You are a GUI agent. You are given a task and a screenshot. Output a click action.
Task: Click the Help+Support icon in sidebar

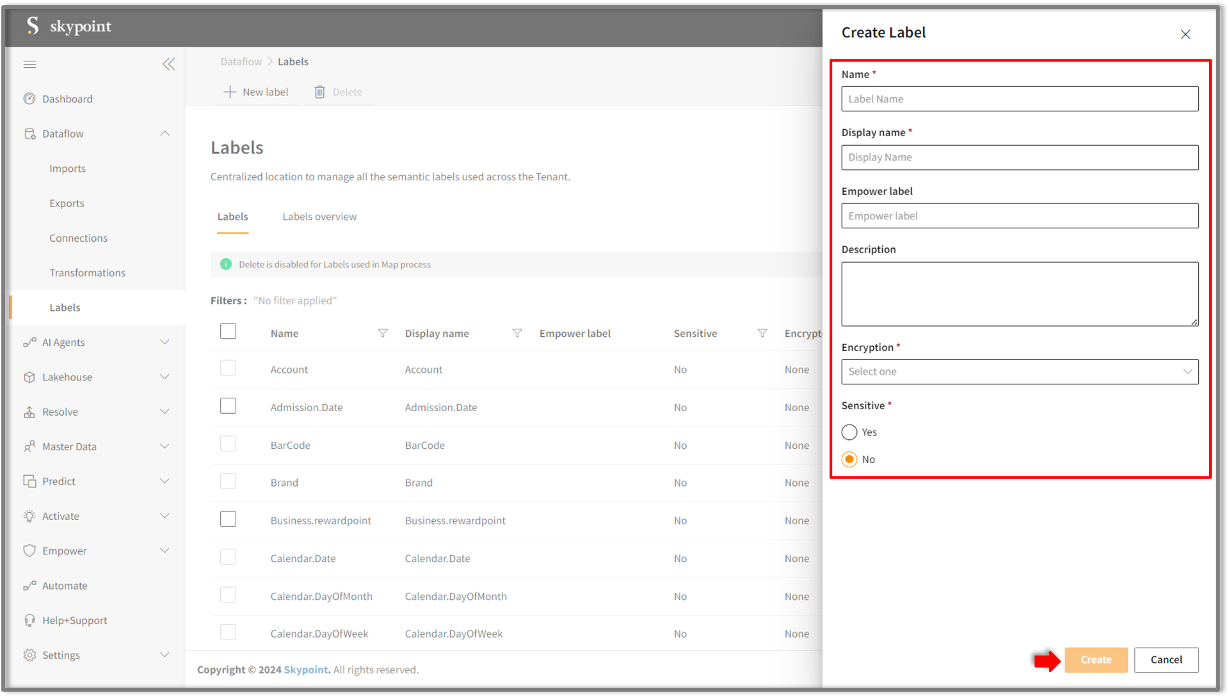click(x=30, y=620)
